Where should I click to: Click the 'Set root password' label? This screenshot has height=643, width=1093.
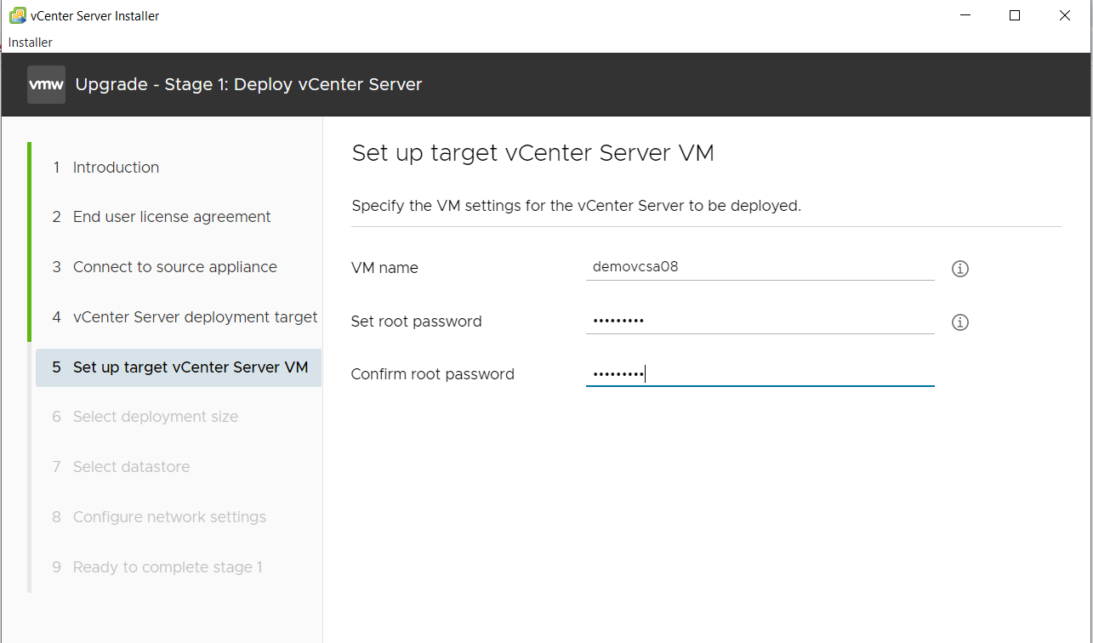point(416,321)
